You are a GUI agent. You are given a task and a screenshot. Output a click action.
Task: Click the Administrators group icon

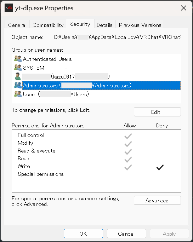tap(18, 85)
